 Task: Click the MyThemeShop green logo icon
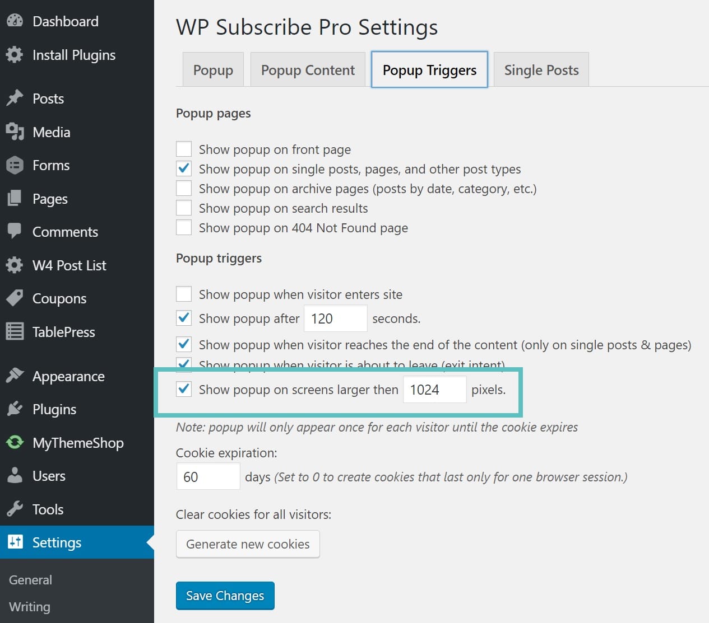point(15,442)
